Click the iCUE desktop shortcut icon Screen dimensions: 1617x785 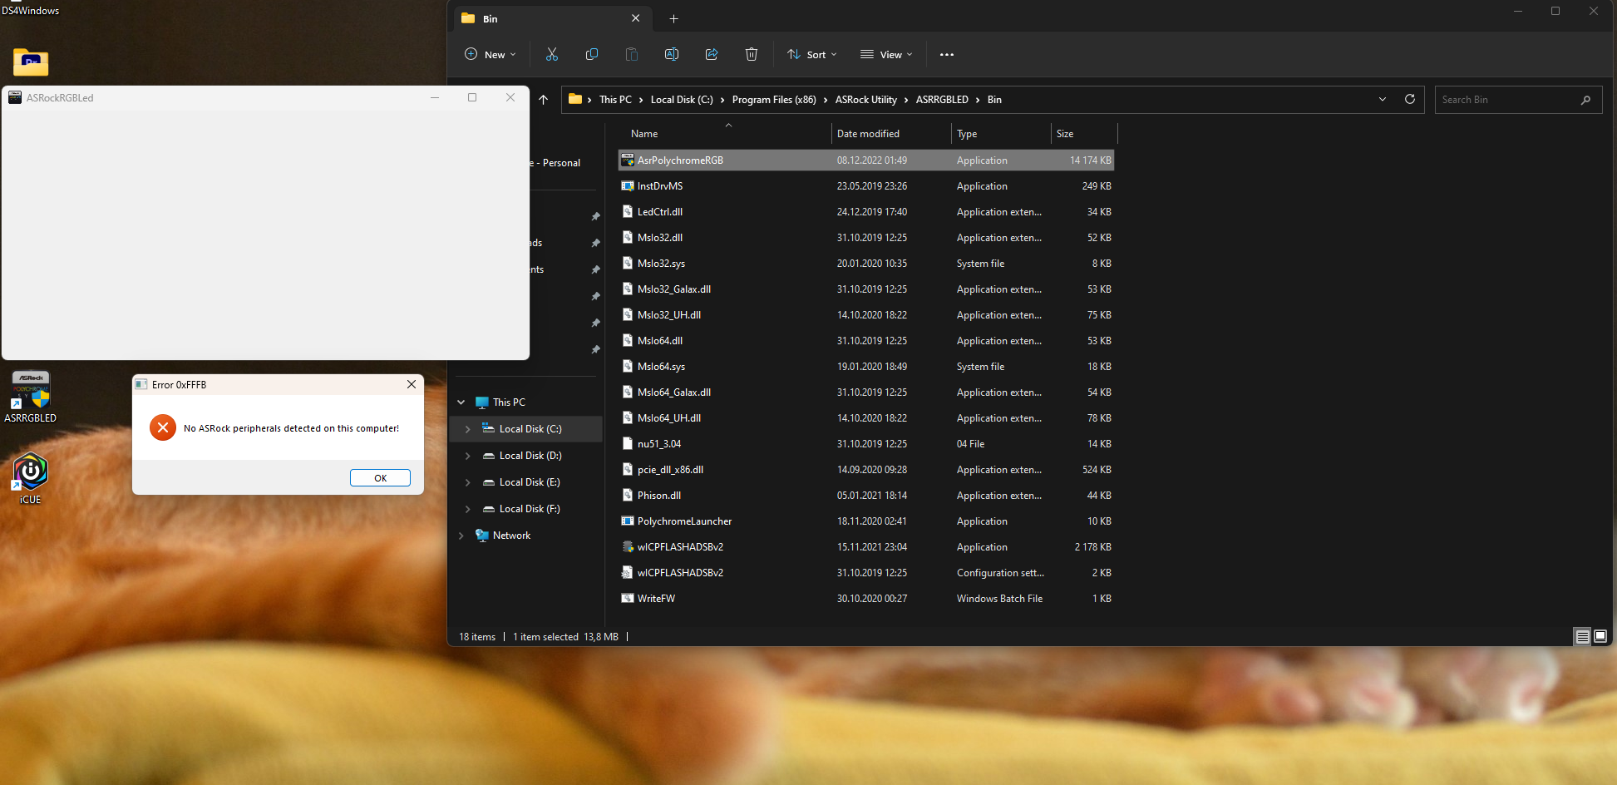pos(30,471)
